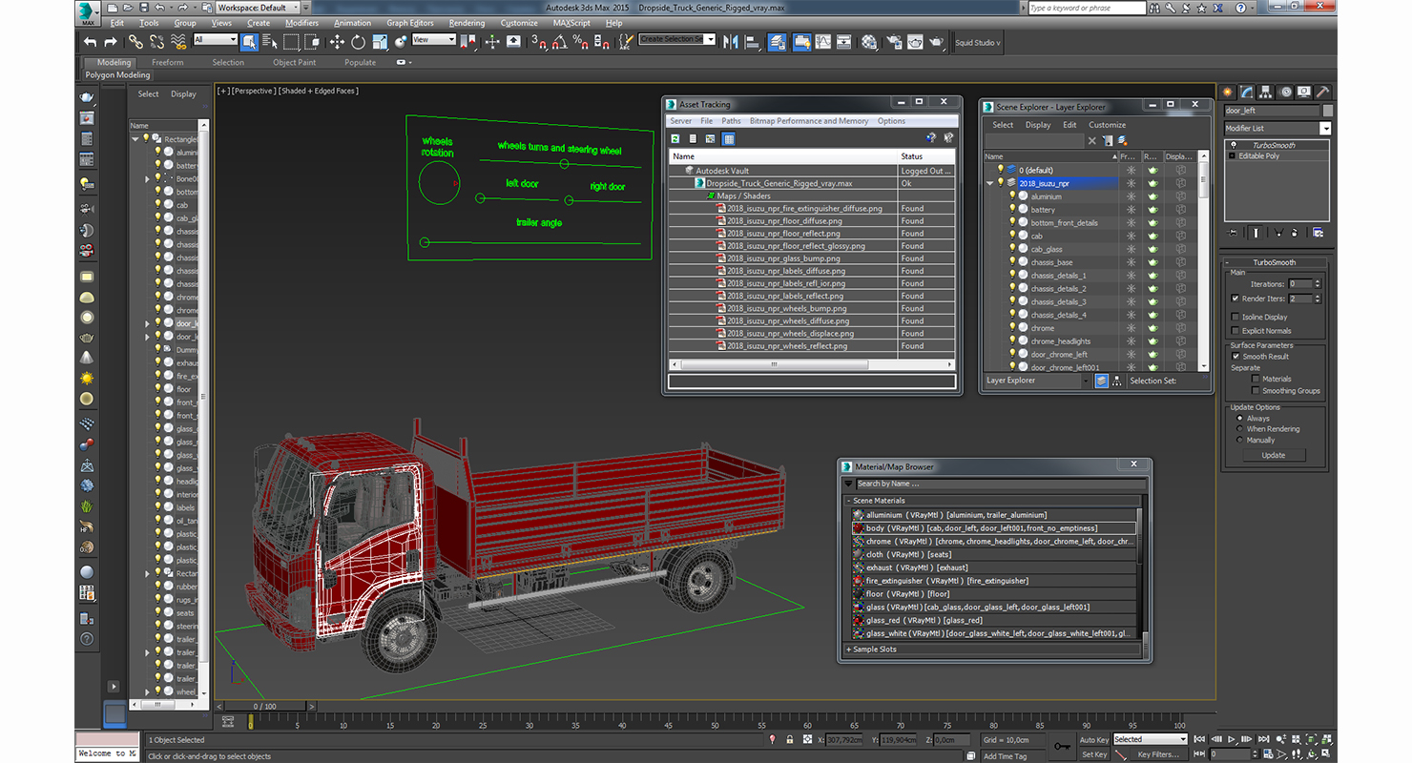Click the Redo arrow in main toolbar
The image size is (1412, 763).
pyautogui.click(x=111, y=42)
